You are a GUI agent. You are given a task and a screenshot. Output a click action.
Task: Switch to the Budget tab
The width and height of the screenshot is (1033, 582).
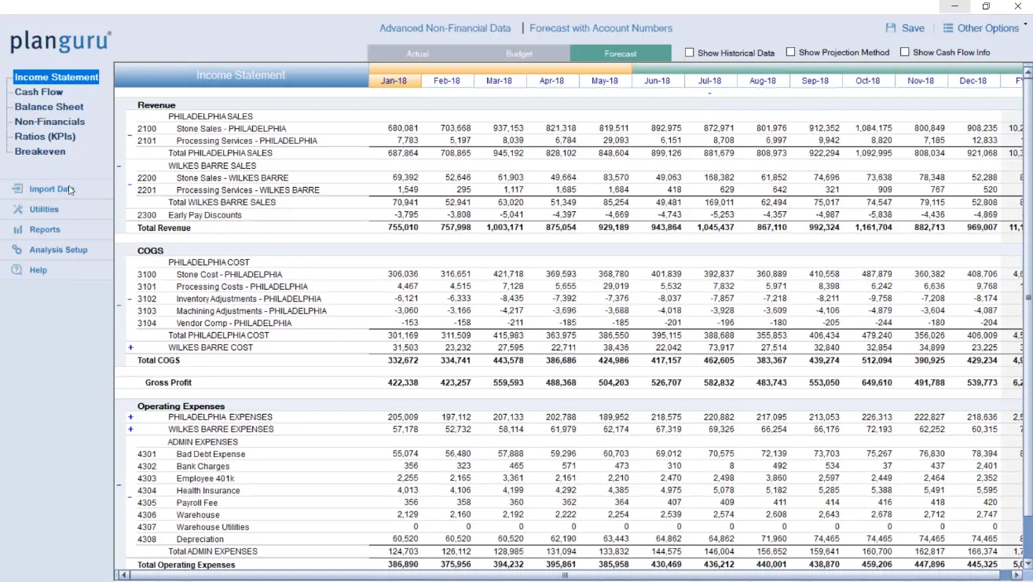tap(519, 53)
